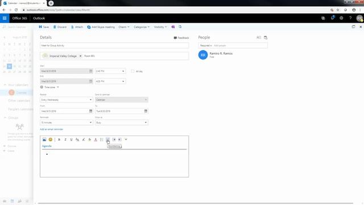Open the To date calendar picker
364x205 pixels.
pos(146,111)
